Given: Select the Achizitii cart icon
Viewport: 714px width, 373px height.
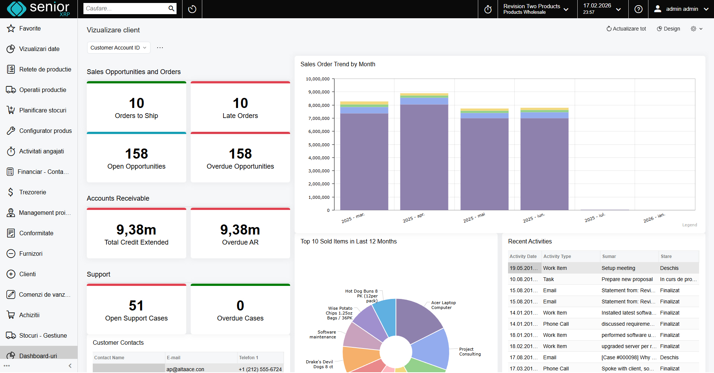Looking at the screenshot, I should [x=11, y=315].
